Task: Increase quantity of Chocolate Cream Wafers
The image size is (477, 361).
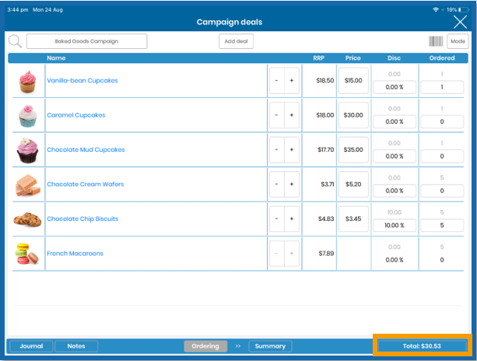Action: 292,184
